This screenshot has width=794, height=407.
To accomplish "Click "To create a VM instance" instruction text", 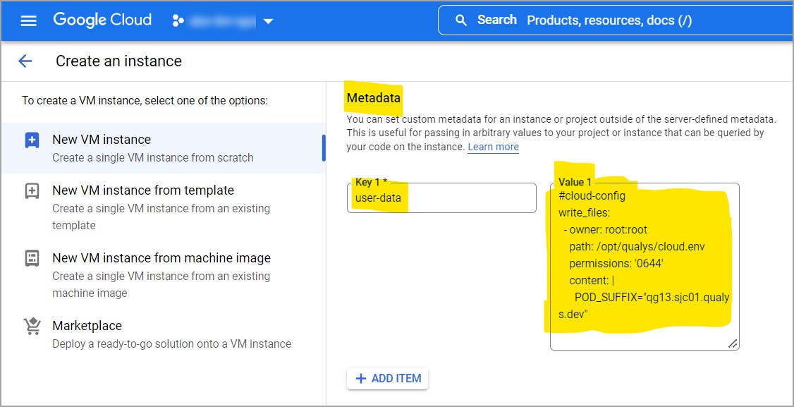I will [x=145, y=100].
